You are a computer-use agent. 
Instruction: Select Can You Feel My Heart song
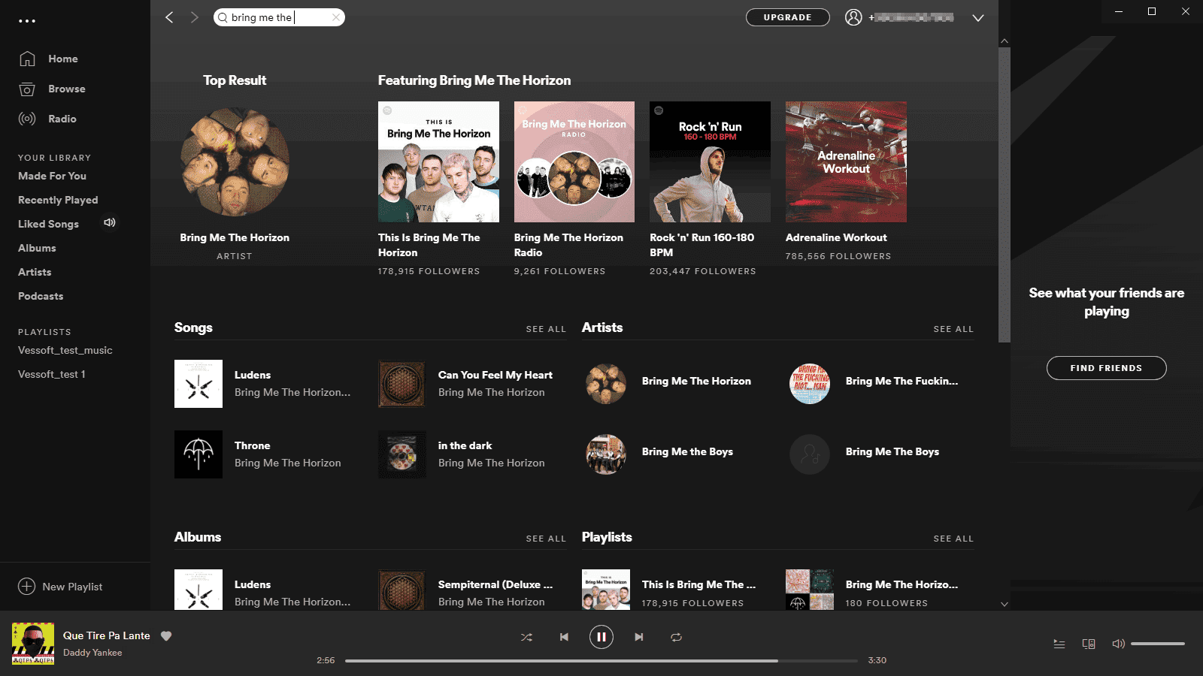(x=495, y=375)
